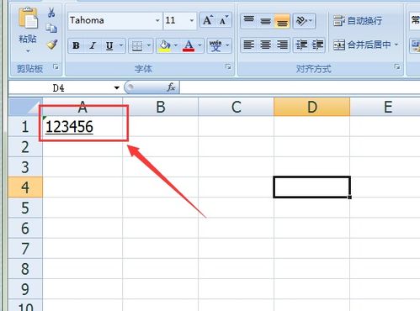Select row 5 header

click(x=25, y=208)
